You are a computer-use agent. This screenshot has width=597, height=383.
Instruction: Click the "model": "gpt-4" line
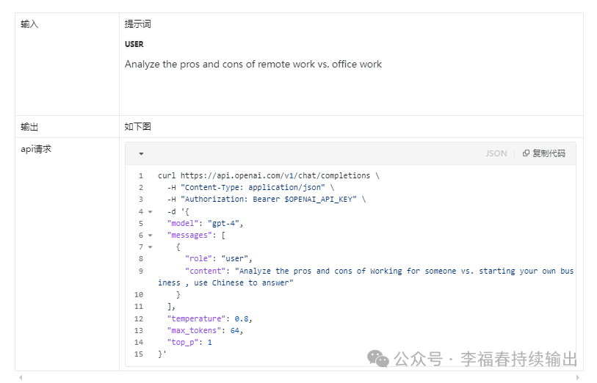click(205, 223)
